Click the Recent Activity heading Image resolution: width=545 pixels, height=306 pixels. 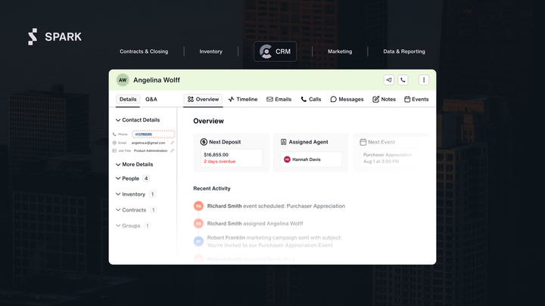212,188
